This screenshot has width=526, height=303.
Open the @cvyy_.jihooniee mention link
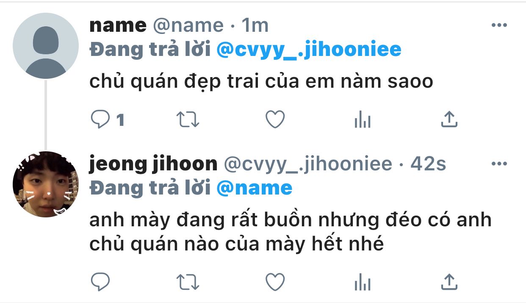(x=309, y=50)
